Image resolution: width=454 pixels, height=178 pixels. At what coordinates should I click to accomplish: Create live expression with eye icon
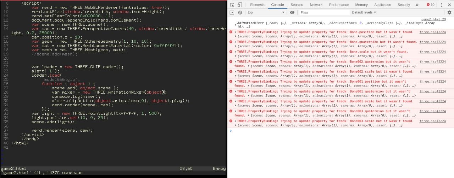[292, 12]
